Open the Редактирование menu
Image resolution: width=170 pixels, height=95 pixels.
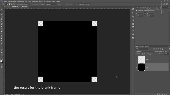click(x=12, y=1)
